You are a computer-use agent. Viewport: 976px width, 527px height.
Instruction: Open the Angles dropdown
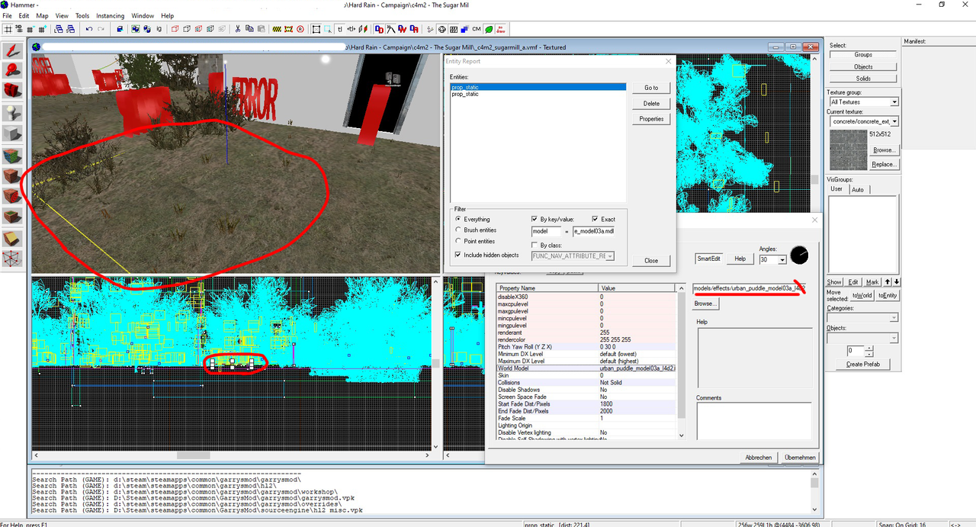[782, 260]
